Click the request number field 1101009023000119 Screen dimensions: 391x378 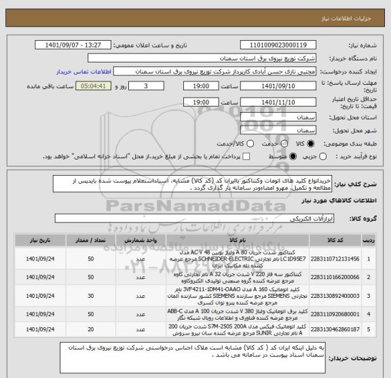(278, 45)
